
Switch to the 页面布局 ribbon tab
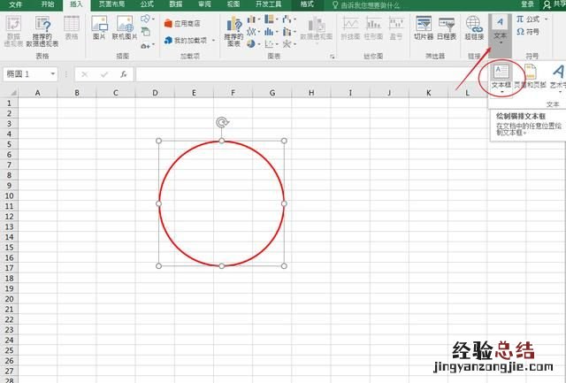click(111, 4)
